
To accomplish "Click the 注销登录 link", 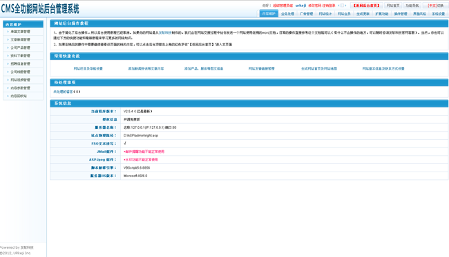I will [328, 6].
